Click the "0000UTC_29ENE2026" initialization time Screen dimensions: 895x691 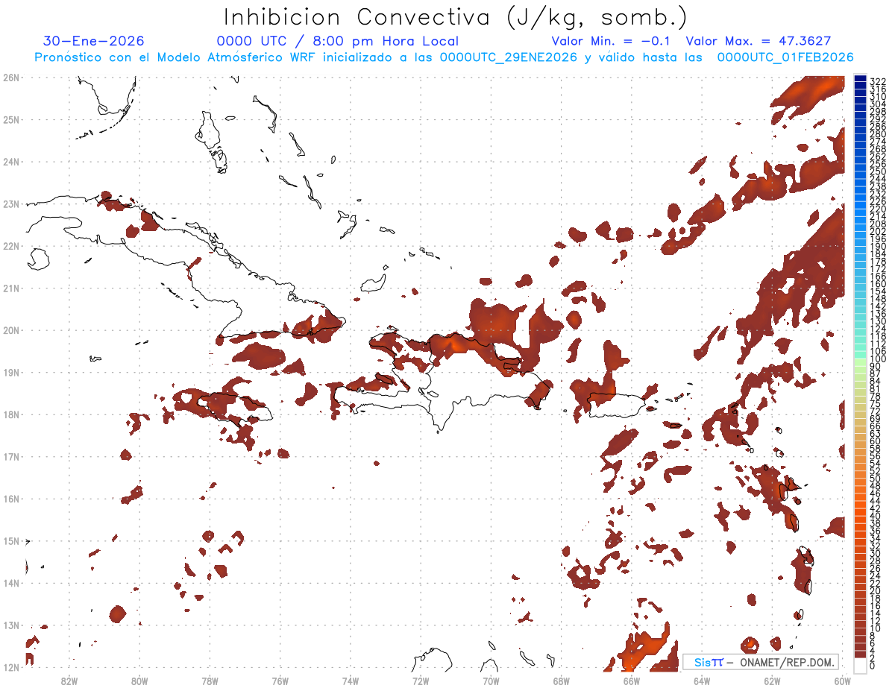coord(508,57)
